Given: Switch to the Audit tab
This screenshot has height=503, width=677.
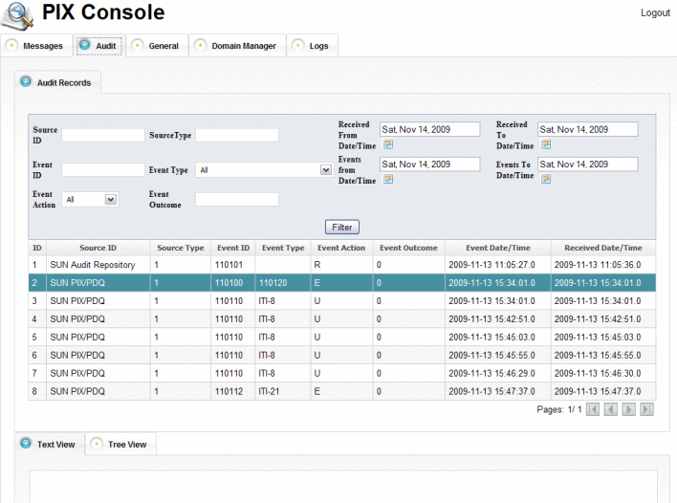Looking at the screenshot, I should 99,46.
